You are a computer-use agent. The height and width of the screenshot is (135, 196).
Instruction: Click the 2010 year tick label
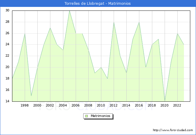pyautogui.click(x=101, y=105)
